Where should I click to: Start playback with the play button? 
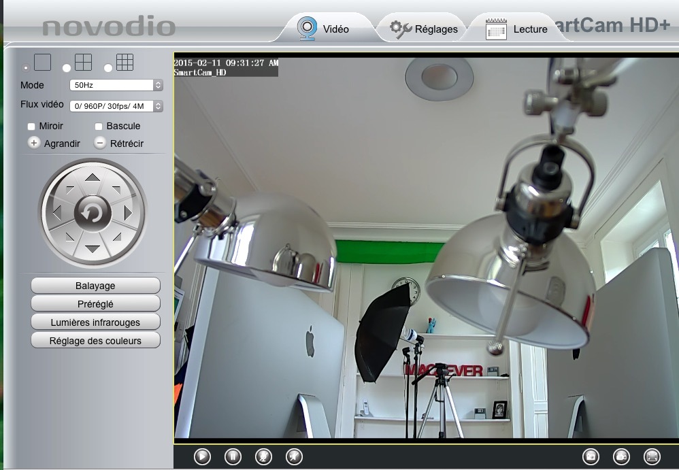(202, 456)
